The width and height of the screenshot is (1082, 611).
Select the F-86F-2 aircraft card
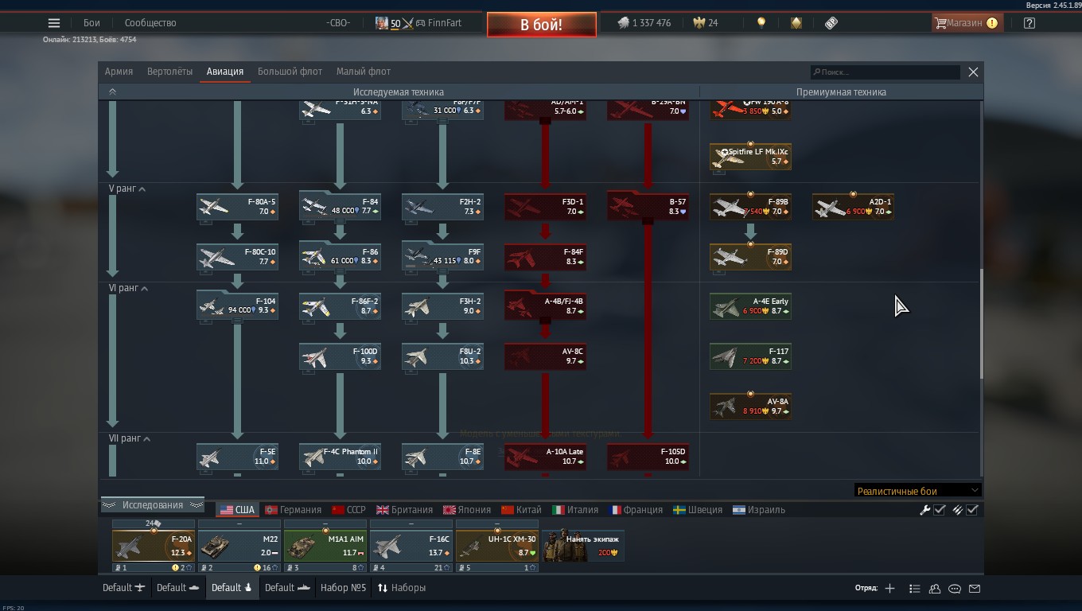(340, 306)
